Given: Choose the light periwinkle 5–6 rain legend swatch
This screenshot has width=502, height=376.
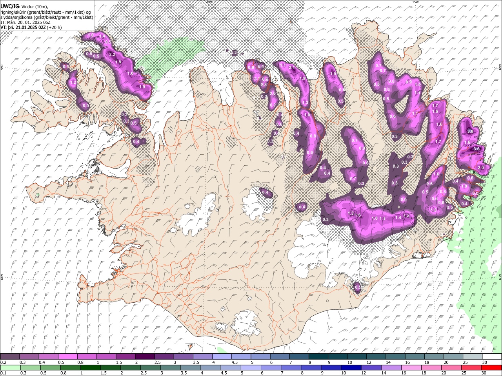Looking at the screenshot, I should pyautogui.click(x=251, y=367).
